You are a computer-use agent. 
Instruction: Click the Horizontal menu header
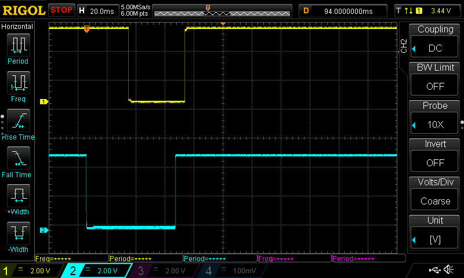pos(17,27)
